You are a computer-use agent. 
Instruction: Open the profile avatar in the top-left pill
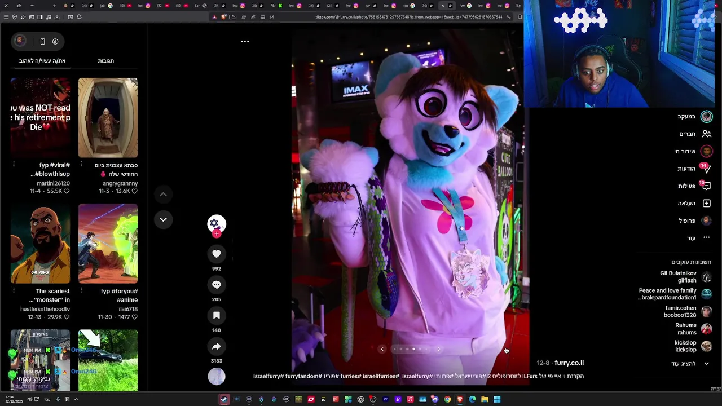20,41
